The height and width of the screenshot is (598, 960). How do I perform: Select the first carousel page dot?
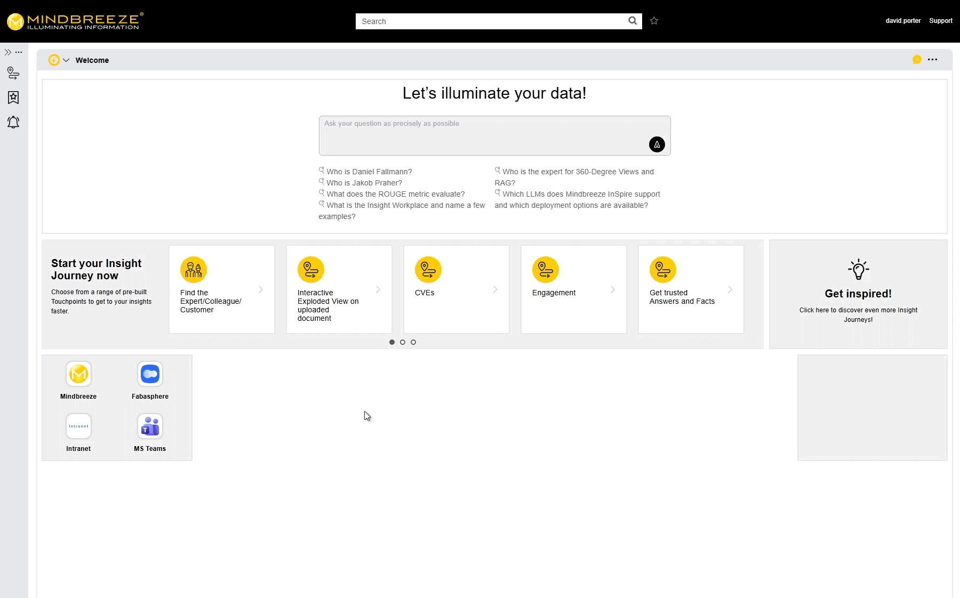tap(392, 342)
